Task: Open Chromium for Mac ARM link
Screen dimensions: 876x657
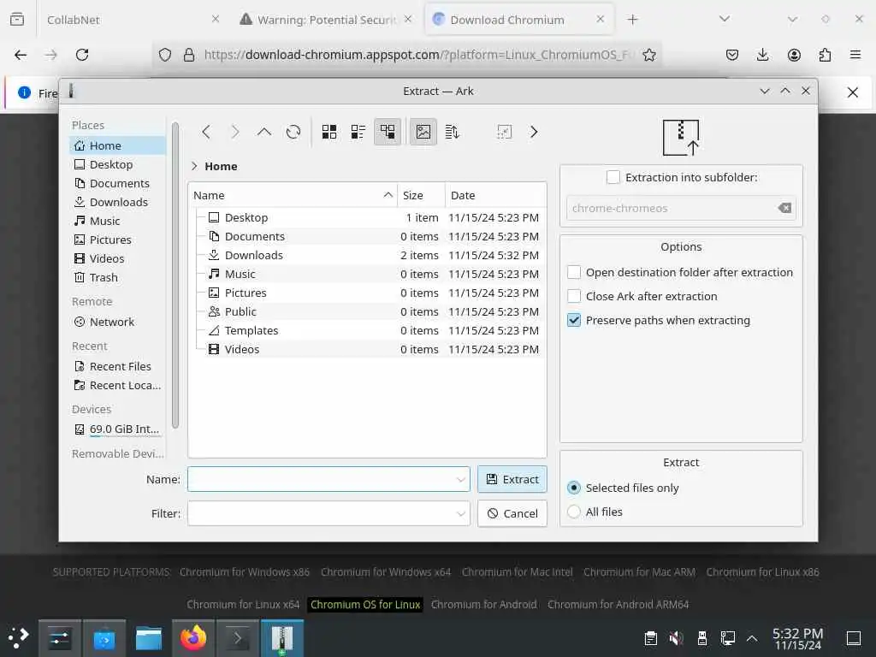Action: [x=640, y=572]
